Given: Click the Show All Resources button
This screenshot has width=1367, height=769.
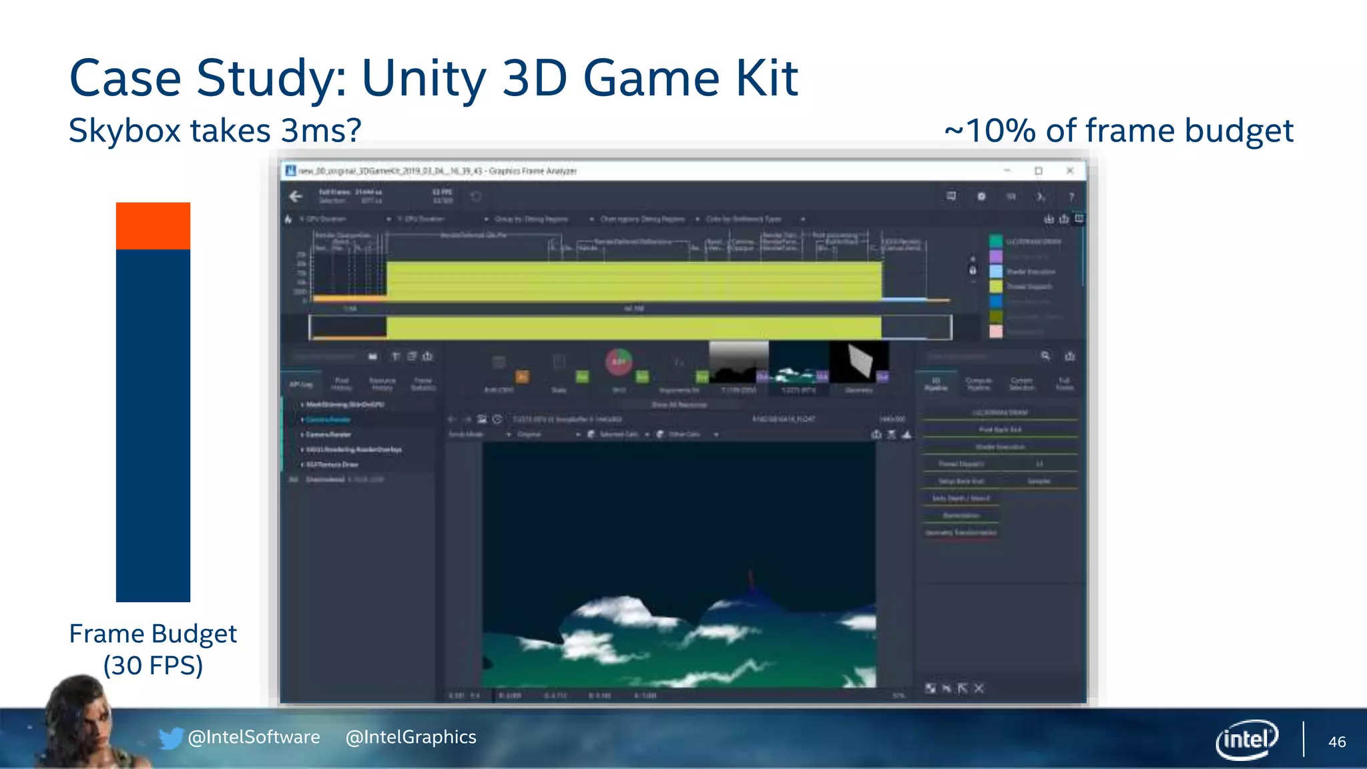Looking at the screenshot, I should pyautogui.click(x=679, y=405).
